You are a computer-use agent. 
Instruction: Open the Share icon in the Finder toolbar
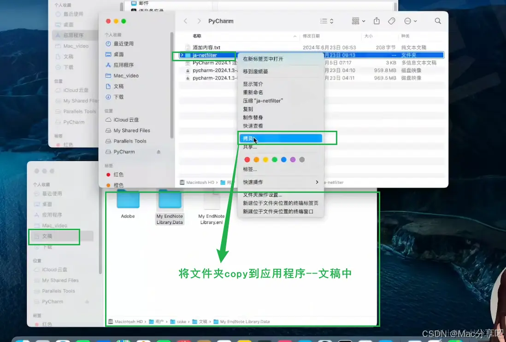coord(376,21)
